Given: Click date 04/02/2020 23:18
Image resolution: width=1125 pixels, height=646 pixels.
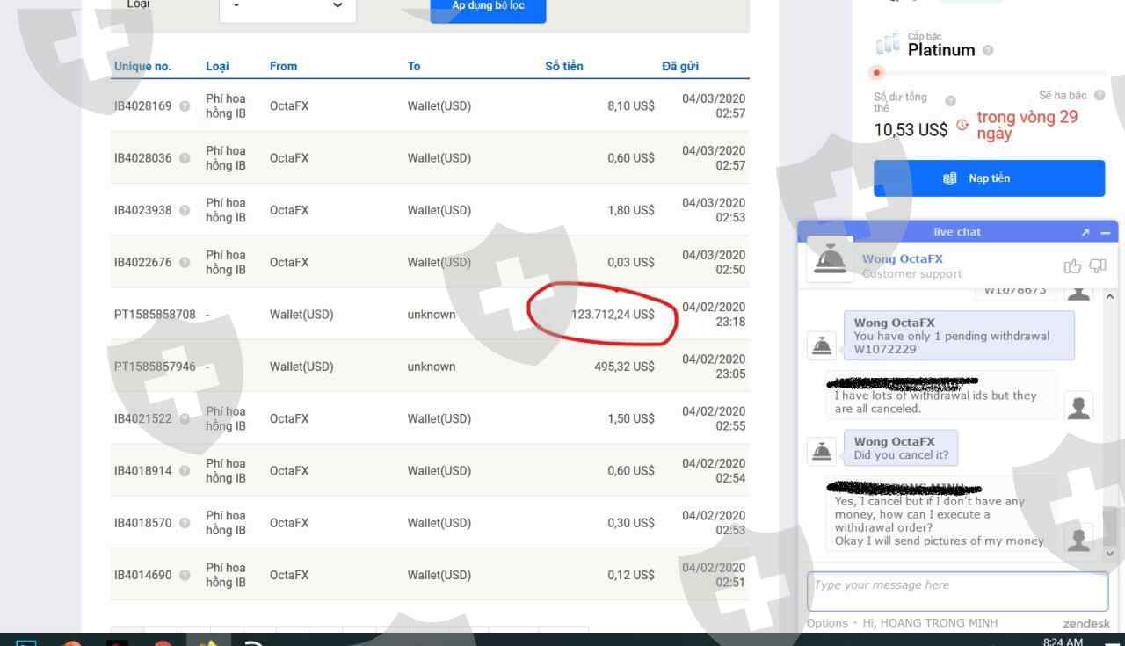Looking at the screenshot, I should 714,315.
